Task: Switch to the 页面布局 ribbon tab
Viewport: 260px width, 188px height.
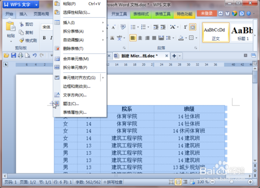Action: tap(41, 14)
